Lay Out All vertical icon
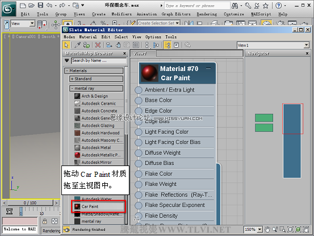 coord(147,45)
